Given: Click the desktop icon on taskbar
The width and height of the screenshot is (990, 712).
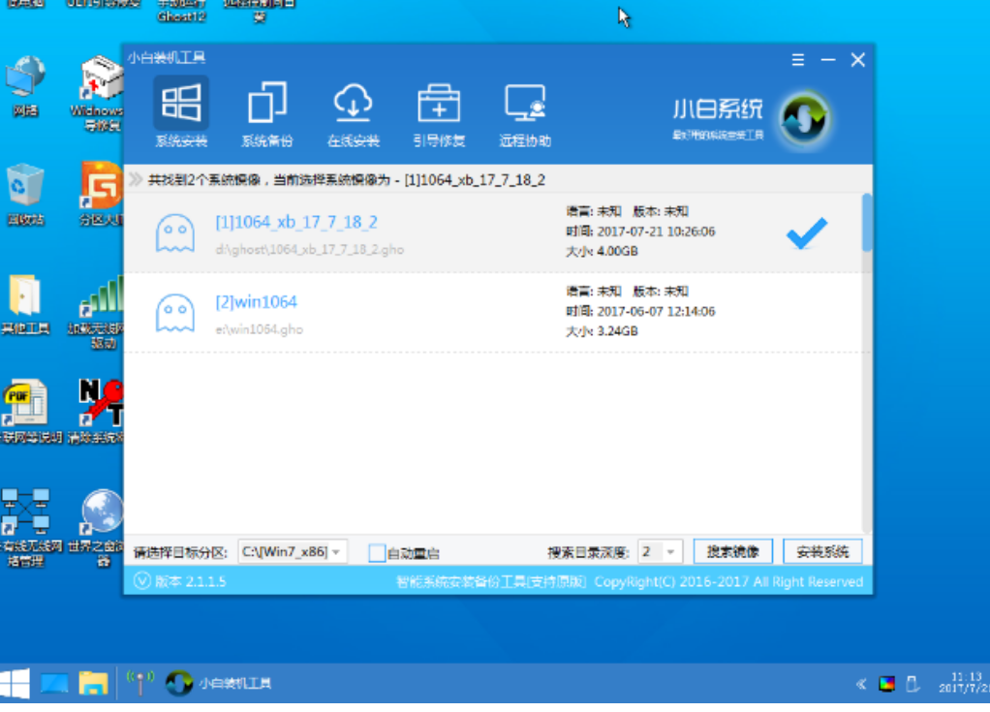Looking at the screenshot, I should (54, 684).
